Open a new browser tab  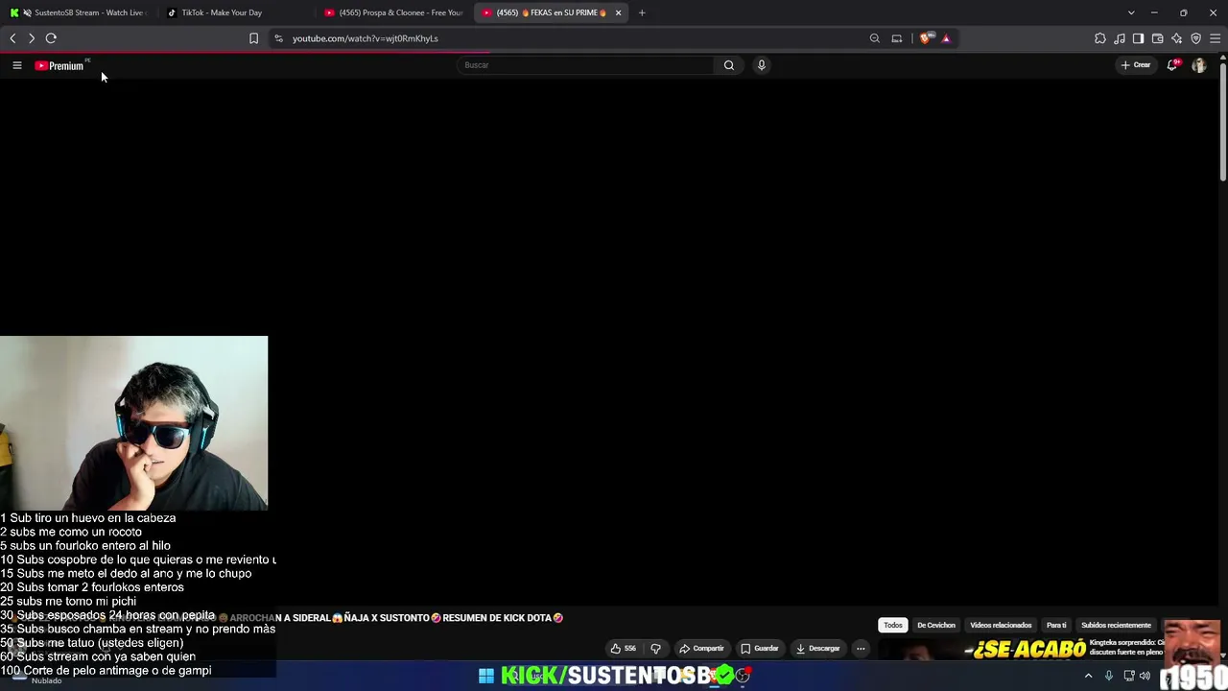[x=642, y=12]
